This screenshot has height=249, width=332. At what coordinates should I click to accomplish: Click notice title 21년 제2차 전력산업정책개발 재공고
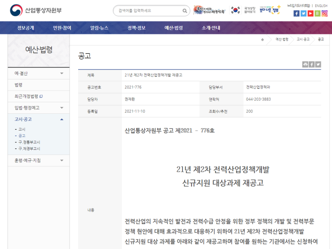153,75
